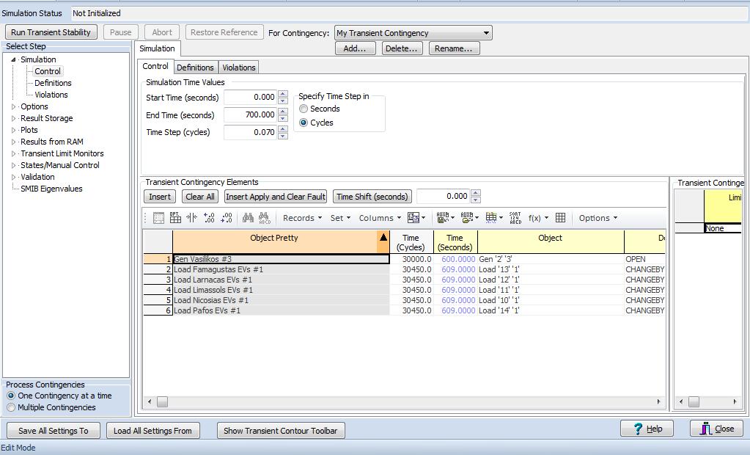Click the sort arrow in Object Pretty header
The image size is (750, 455).
(383, 238)
